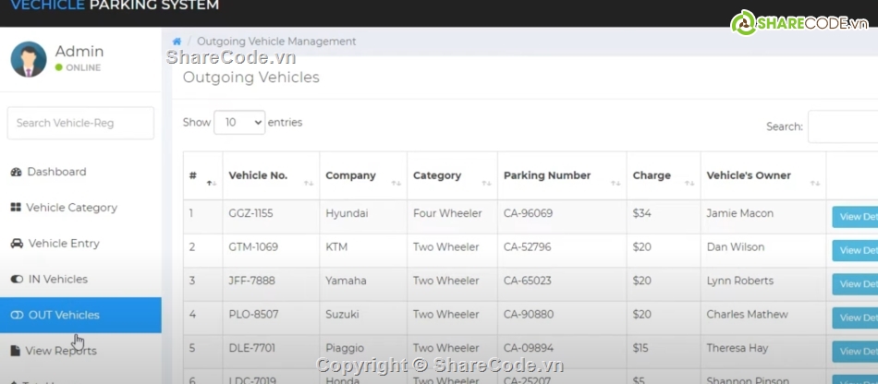Viewport: 878px width, 384px height.
Task: Click the Vehicle Entry car icon
Action: tap(18, 244)
